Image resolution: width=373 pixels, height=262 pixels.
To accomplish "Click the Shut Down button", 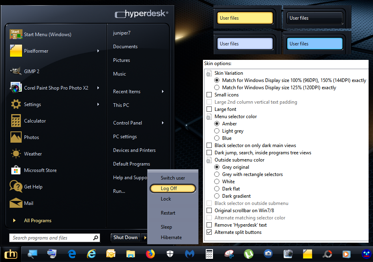I will coord(126,237).
